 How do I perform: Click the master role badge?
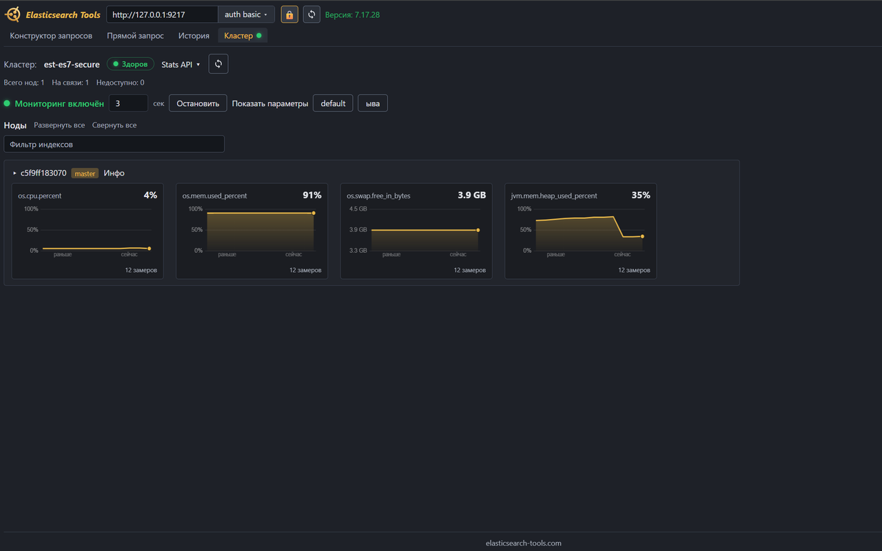click(x=85, y=174)
